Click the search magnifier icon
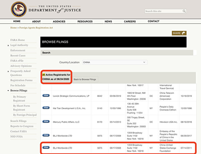Screen dimensions: 201x154 coord(184,11)
